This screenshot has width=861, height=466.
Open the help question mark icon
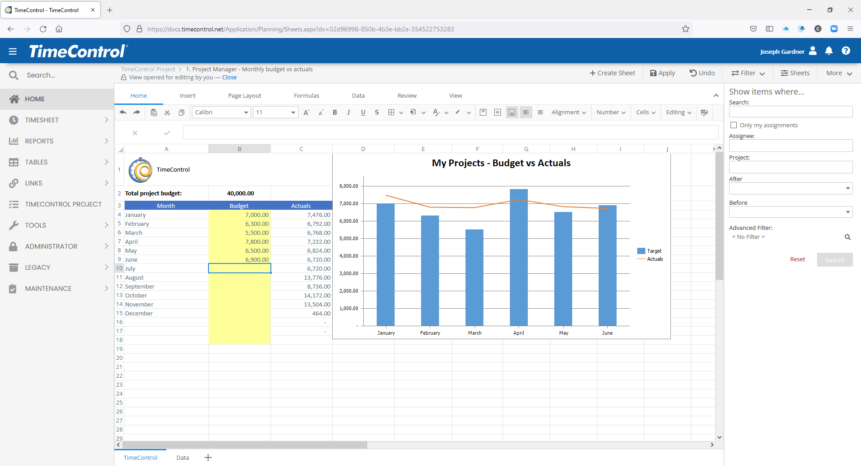point(846,51)
